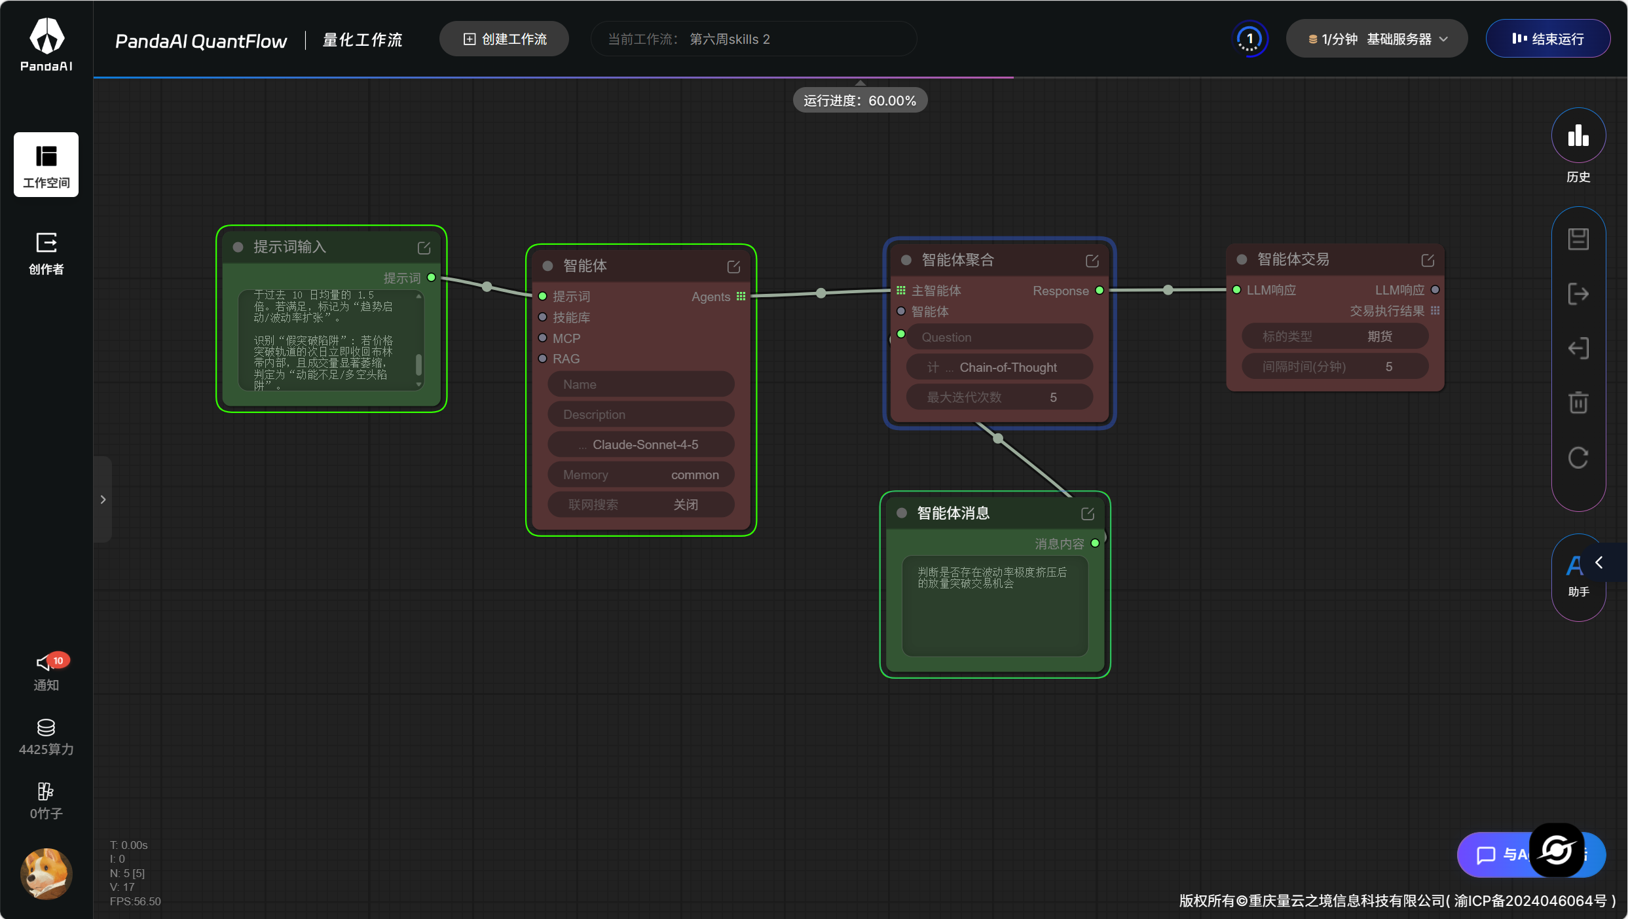Expand the 基础服务器 server selector
The height and width of the screenshot is (919, 1628).
point(1376,38)
